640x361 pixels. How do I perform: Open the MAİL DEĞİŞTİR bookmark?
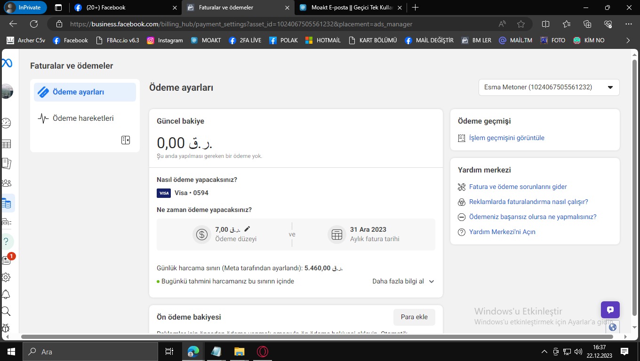pos(429,40)
